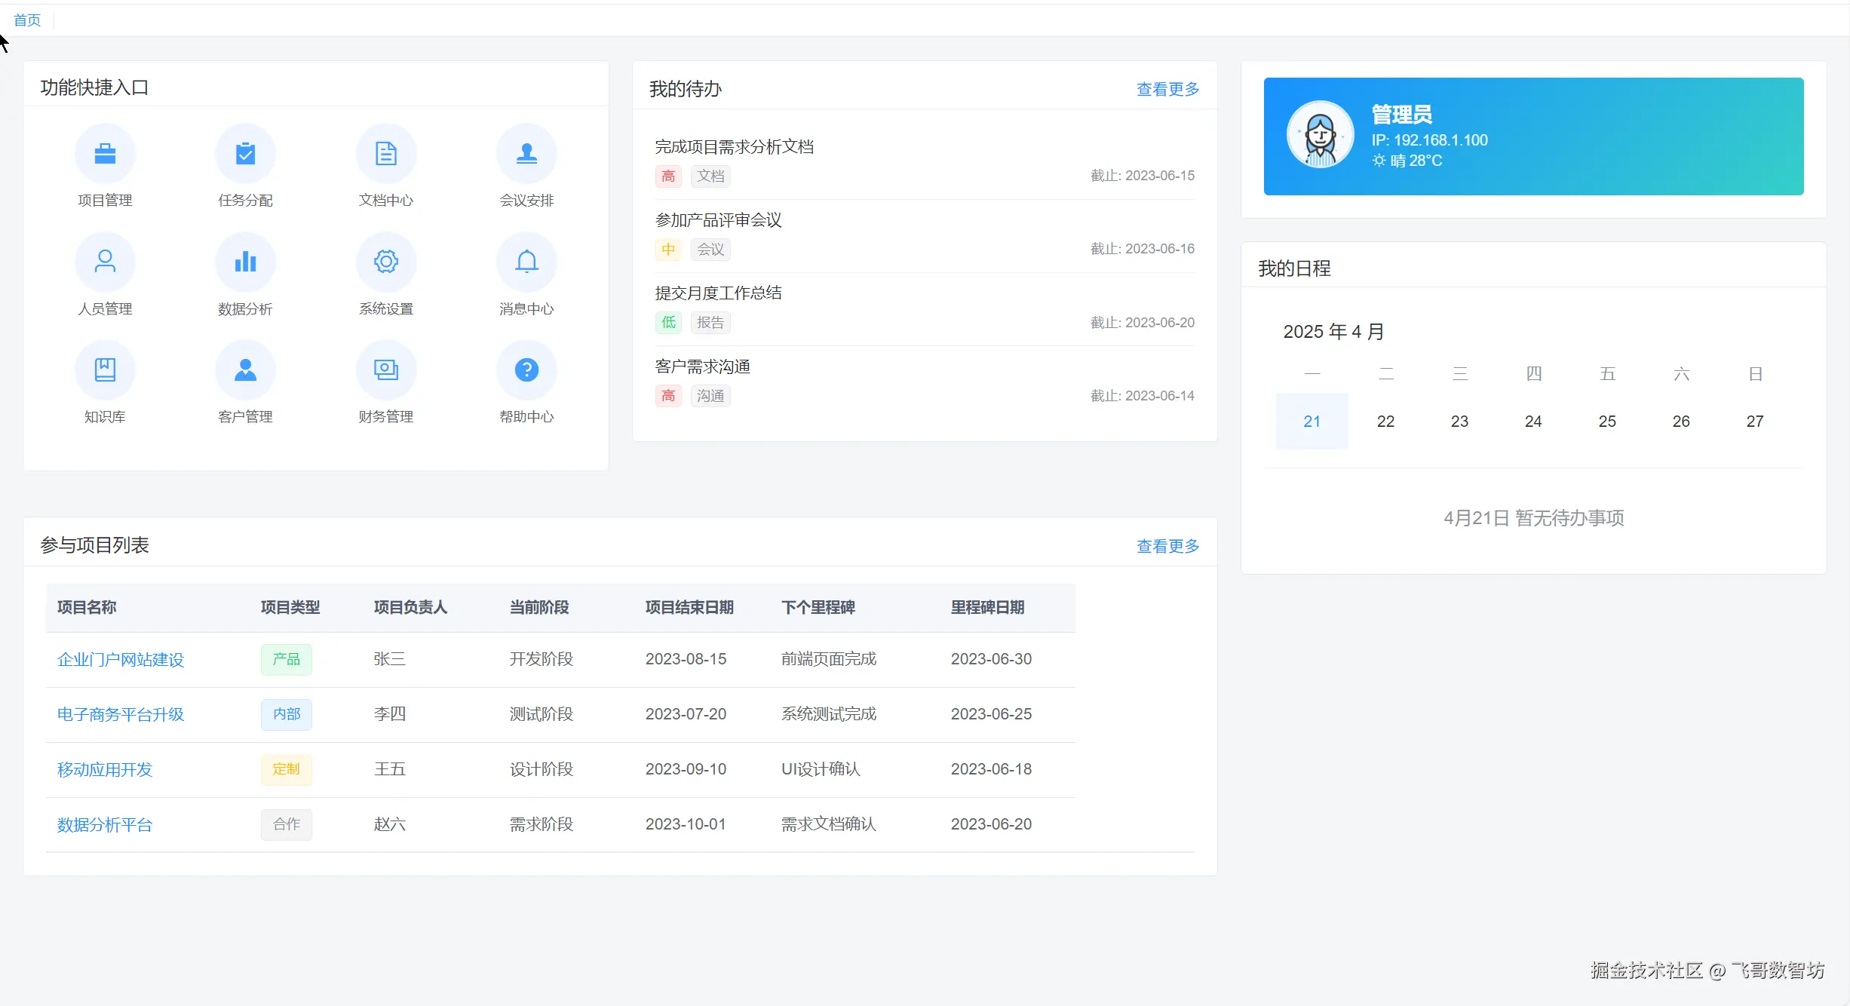Select calendar date 23

(x=1459, y=422)
